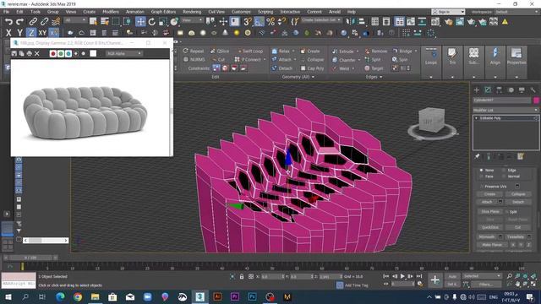Click the time slider frame handle
This screenshot has height=304, width=541.
[30, 258]
